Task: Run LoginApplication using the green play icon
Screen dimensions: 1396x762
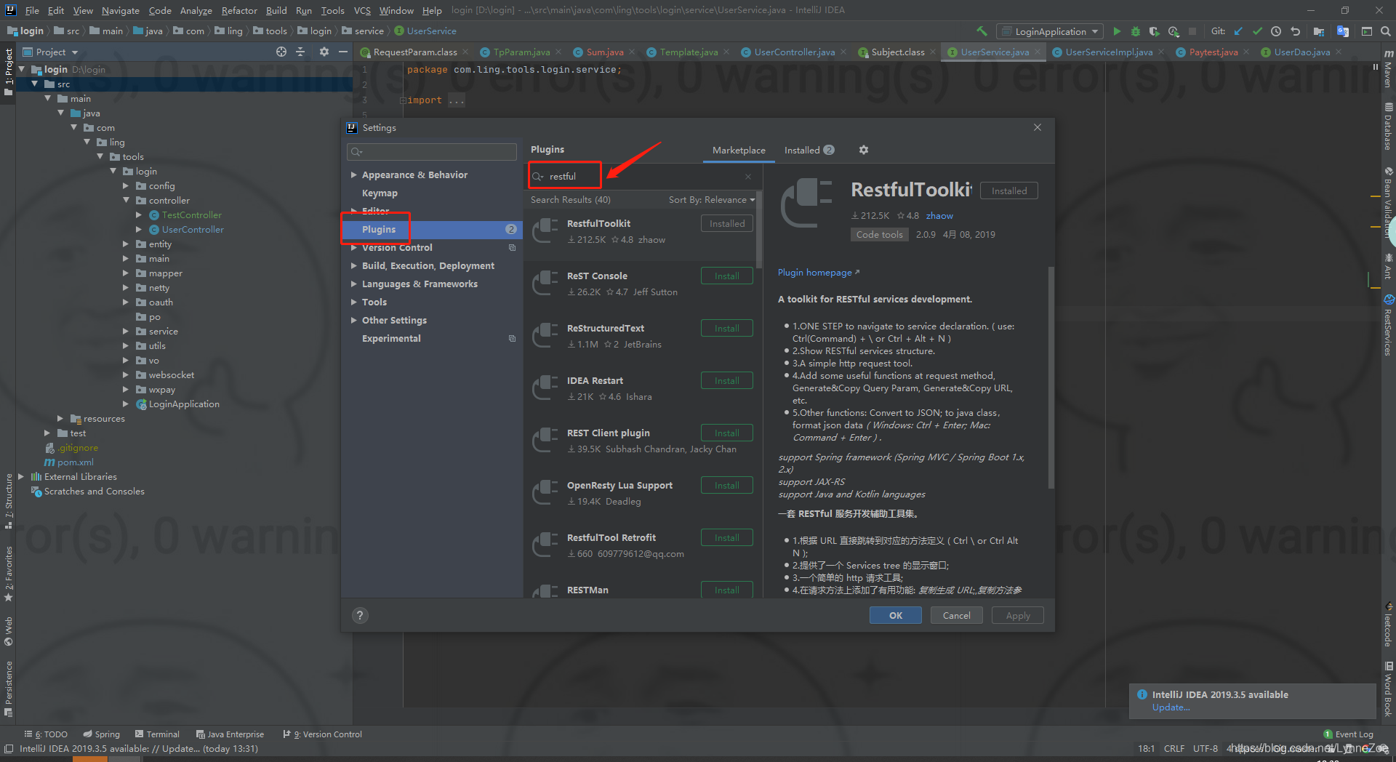Action: (x=1118, y=31)
